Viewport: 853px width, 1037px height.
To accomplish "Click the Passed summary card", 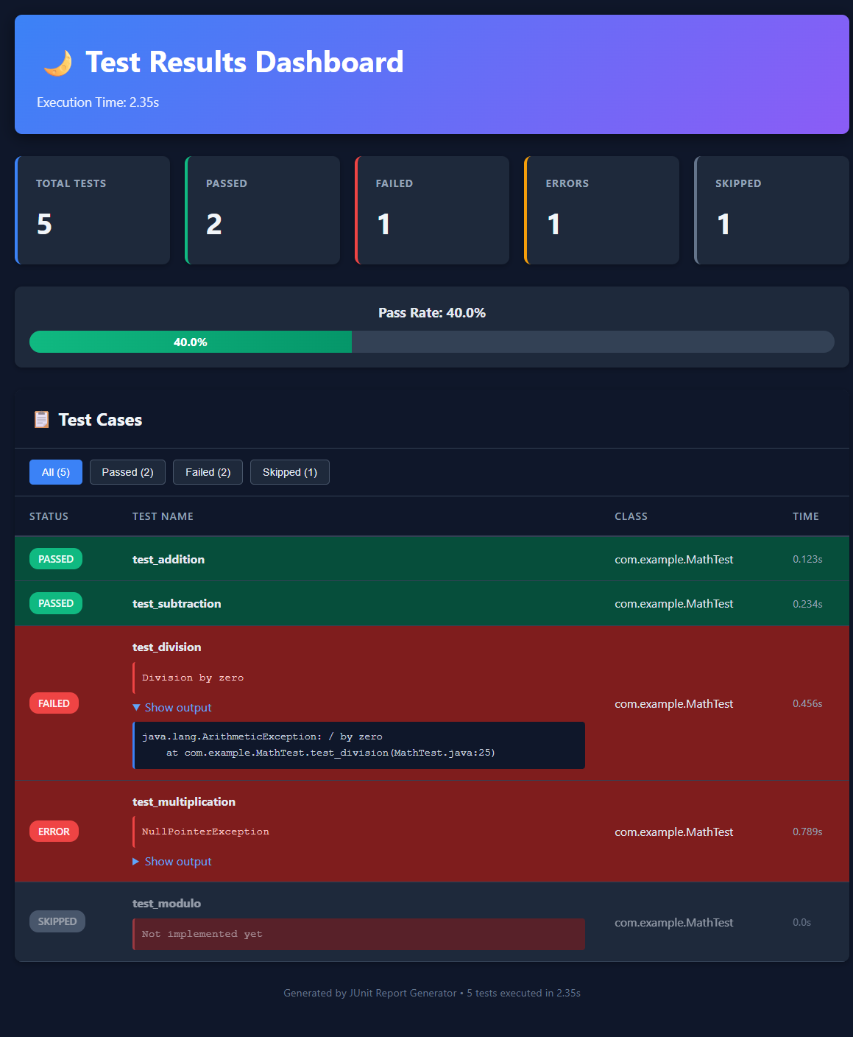I will (x=263, y=210).
